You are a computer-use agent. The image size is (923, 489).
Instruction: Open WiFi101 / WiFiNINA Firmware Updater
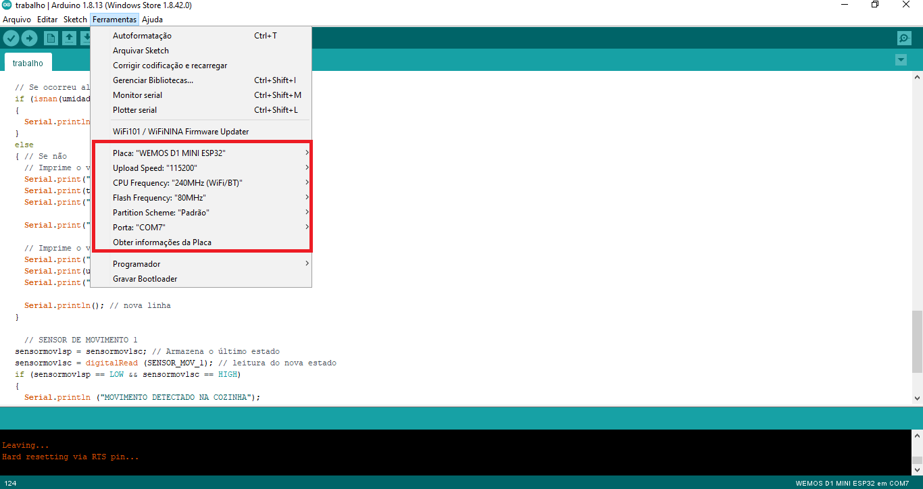(201, 132)
